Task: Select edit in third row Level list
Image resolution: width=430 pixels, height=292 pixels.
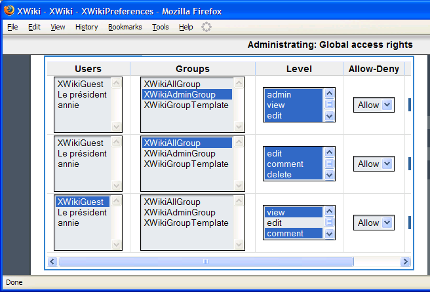Action: (294, 223)
